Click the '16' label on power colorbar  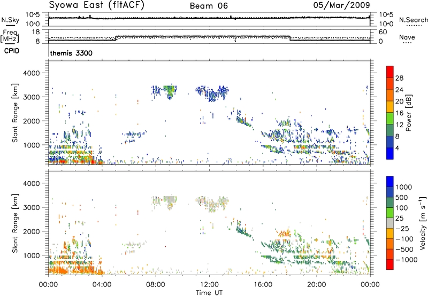399,113
